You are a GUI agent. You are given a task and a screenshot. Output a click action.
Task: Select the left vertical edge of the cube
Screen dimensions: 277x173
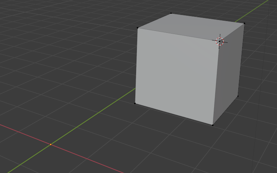(136, 66)
